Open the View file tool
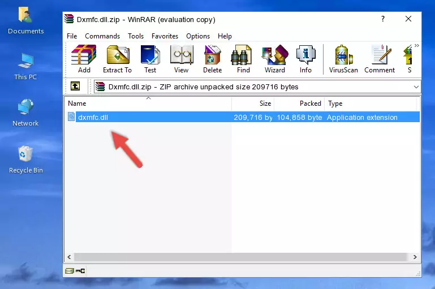435x289 pixels. coord(182,59)
